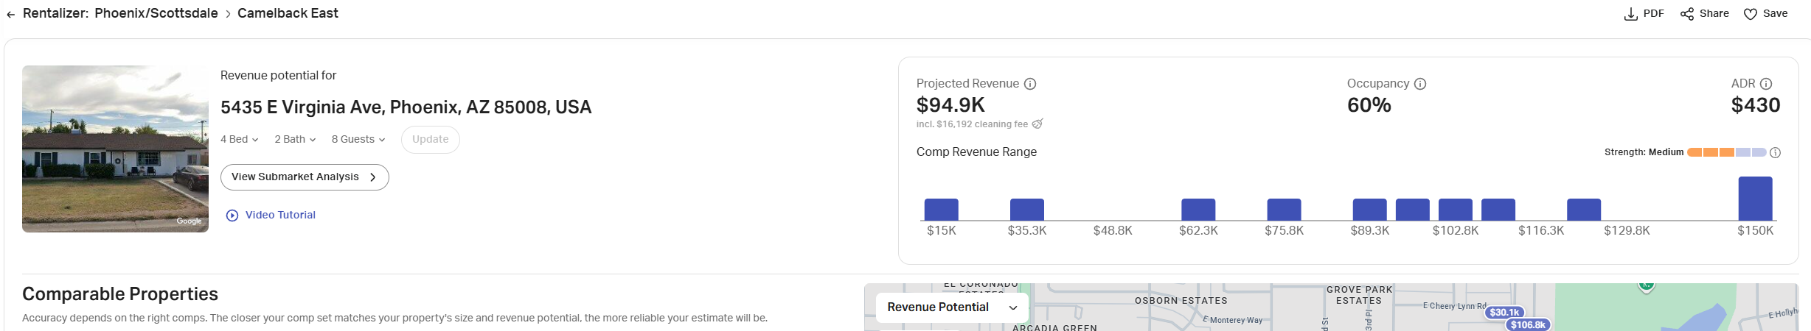Click the Strength info icon
Image resolution: width=1811 pixels, height=331 pixels.
pos(1776,152)
